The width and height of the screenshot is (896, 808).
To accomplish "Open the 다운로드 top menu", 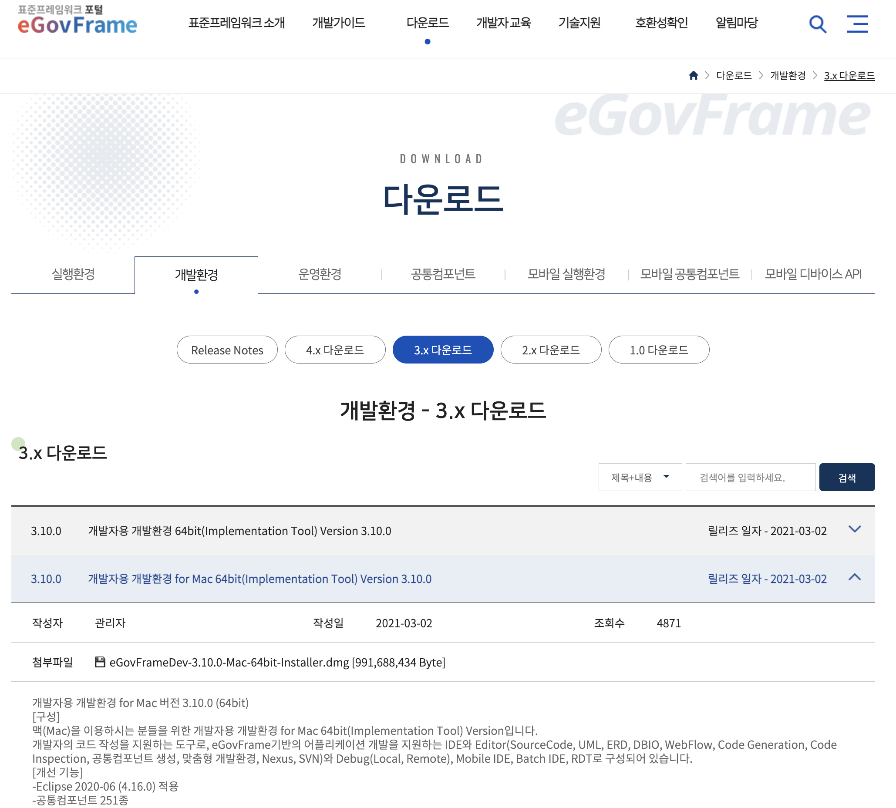I will tap(427, 23).
